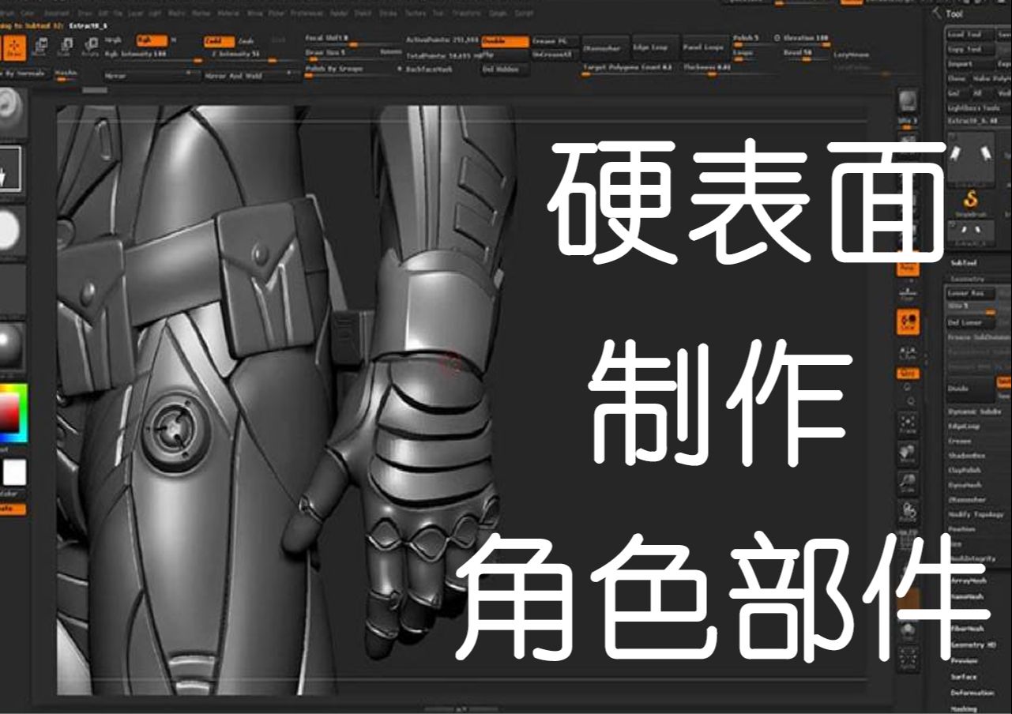Expand the ShadowBox section
Screen dimensions: 1012x714
[967, 456]
